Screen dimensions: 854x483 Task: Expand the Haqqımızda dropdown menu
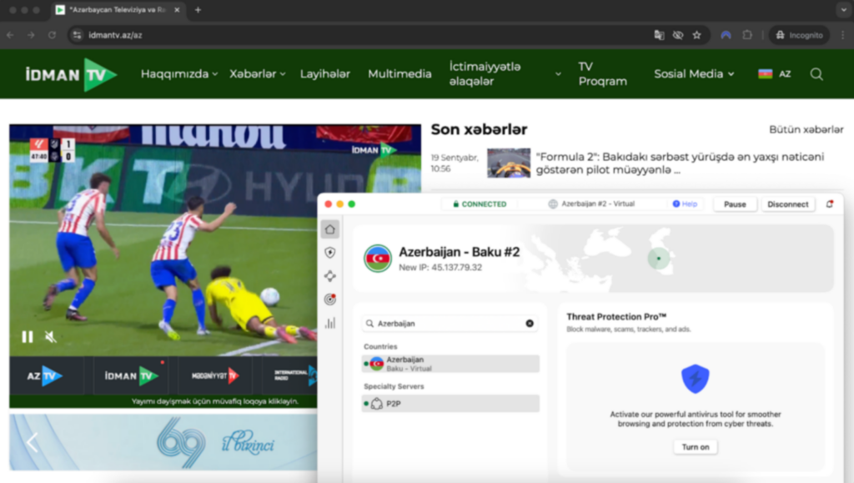(x=179, y=74)
